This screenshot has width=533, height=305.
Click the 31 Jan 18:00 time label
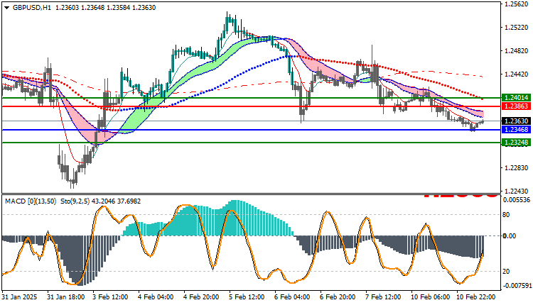point(66,297)
